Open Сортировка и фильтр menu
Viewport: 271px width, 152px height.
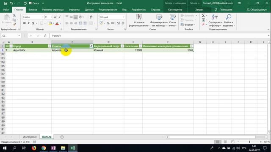(215, 21)
